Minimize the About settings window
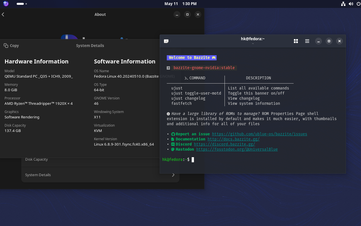Image resolution: width=361 pixels, height=226 pixels. (177, 14)
